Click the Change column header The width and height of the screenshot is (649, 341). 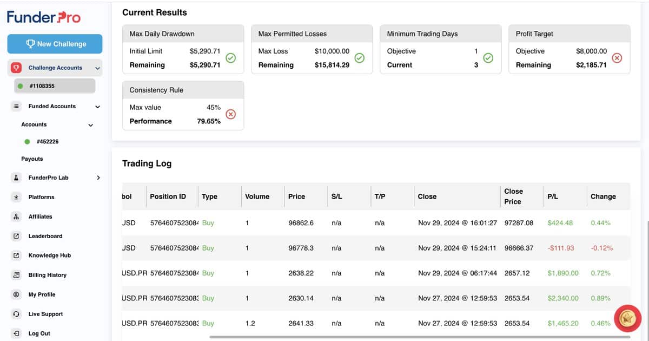603,196
